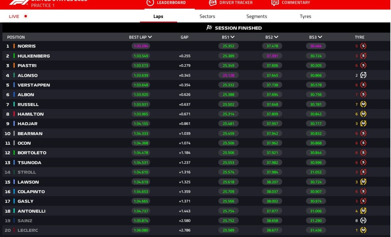Expand the BEST LAP column dropdown
The width and height of the screenshot is (391, 237).
[150, 37]
